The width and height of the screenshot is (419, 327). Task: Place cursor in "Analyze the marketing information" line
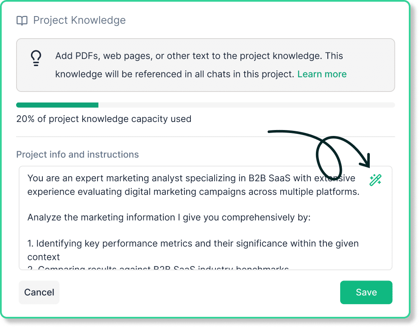[169, 217]
